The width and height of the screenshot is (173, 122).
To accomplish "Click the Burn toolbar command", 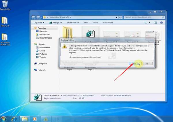I will 95,22.
